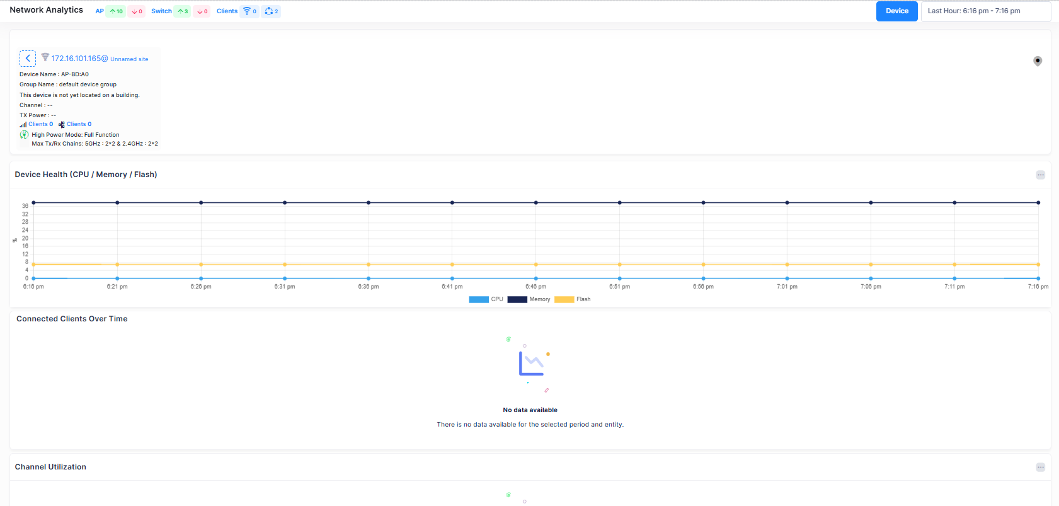Image resolution: width=1059 pixels, height=506 pixels.
Task: Click the map location pin icon
Action: (x=1038, y=61)
